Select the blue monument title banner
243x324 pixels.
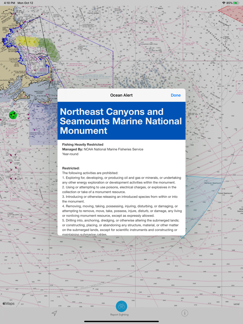pos(121,121)
